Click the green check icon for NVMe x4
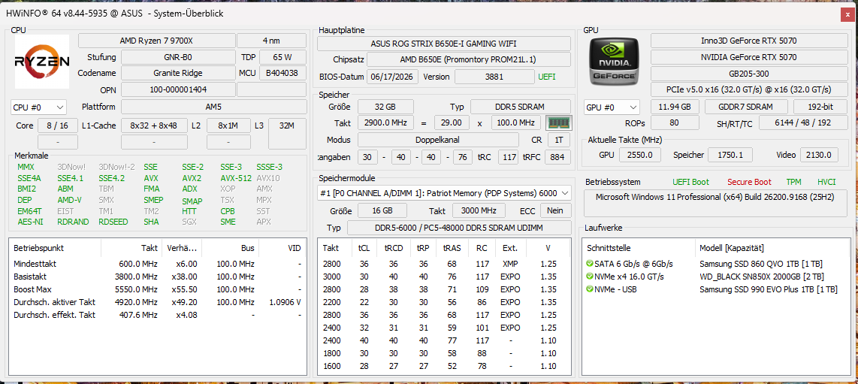The width and height of the screenshot is (858, 384). [589, 277]
